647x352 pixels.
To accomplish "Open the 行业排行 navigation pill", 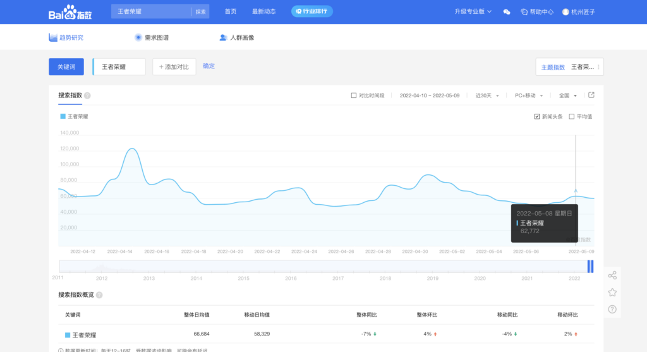I will coord(312,11).
